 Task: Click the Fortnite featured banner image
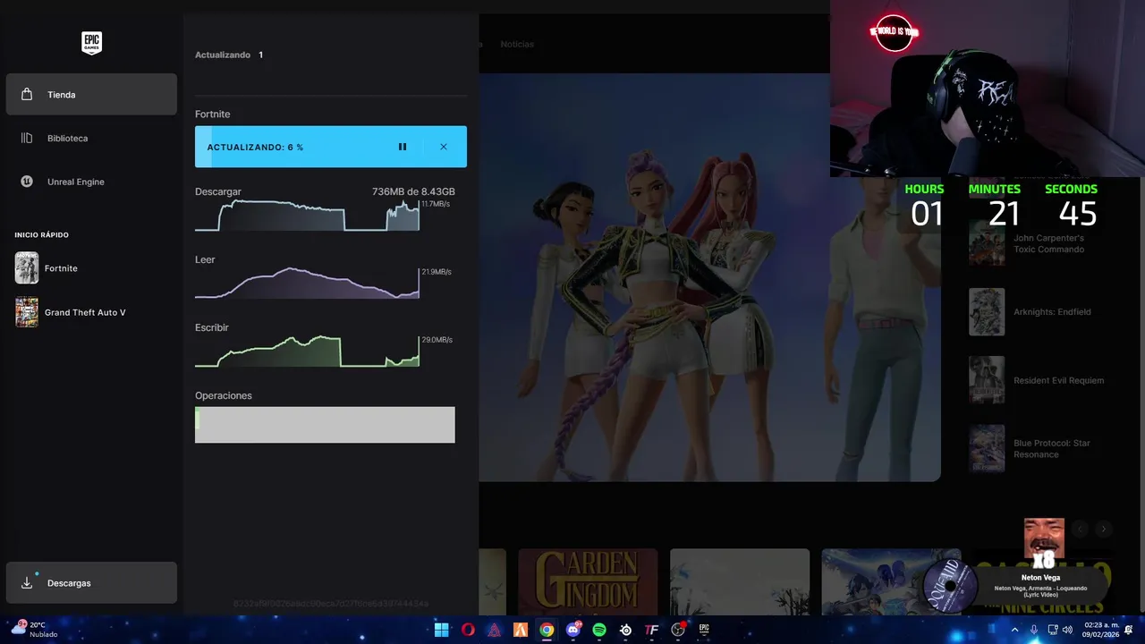(x=709, y=277)
